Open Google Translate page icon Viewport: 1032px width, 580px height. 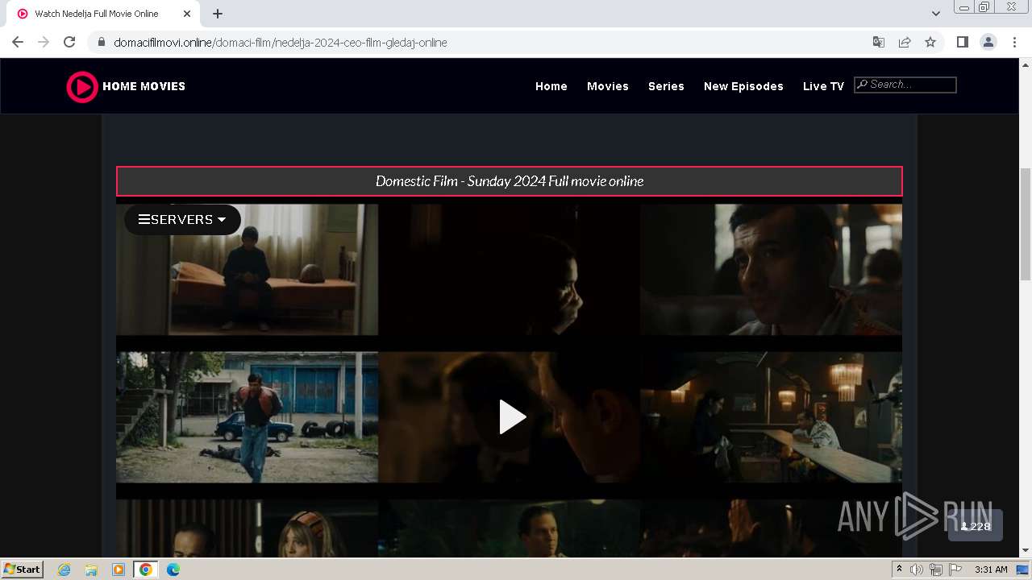coord(879,42)
